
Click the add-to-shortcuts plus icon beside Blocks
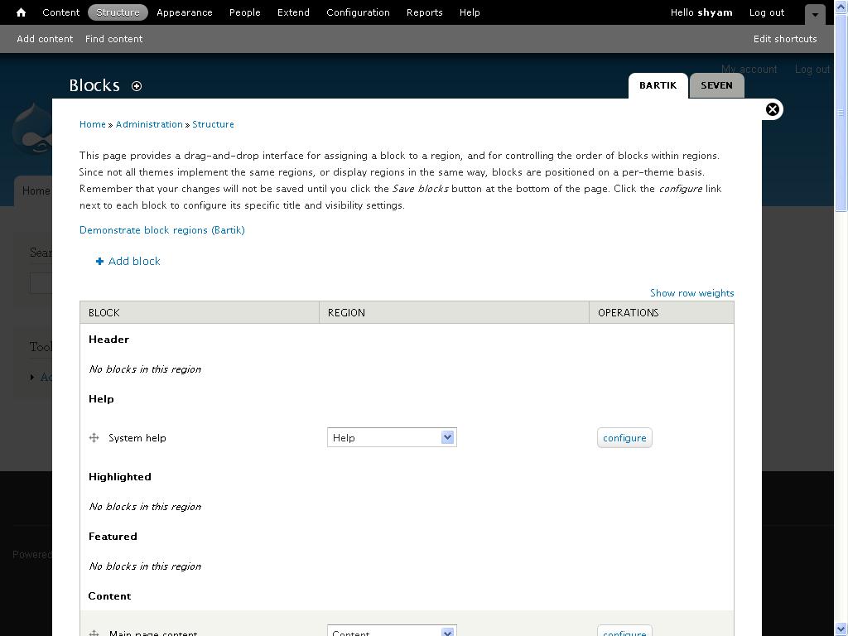pos(137,86)
